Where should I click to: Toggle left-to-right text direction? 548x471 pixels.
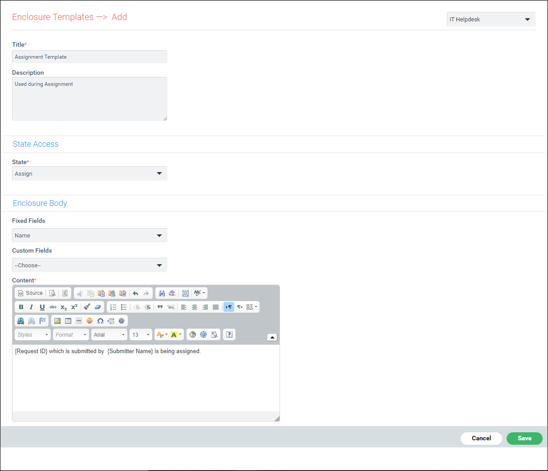click(228, 307)
